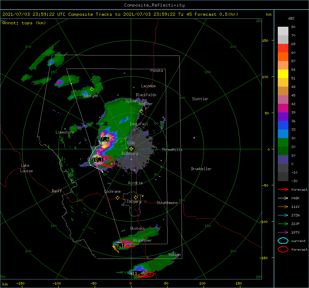Pick the orange swatch between 60 and 57 dBZ
309x288 pixels.
[283, 57]
